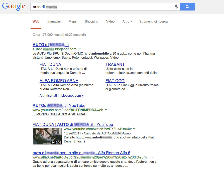Click the blue magnifier search button
This screenshot has height=170, width=224.
(x=187, y=7)
